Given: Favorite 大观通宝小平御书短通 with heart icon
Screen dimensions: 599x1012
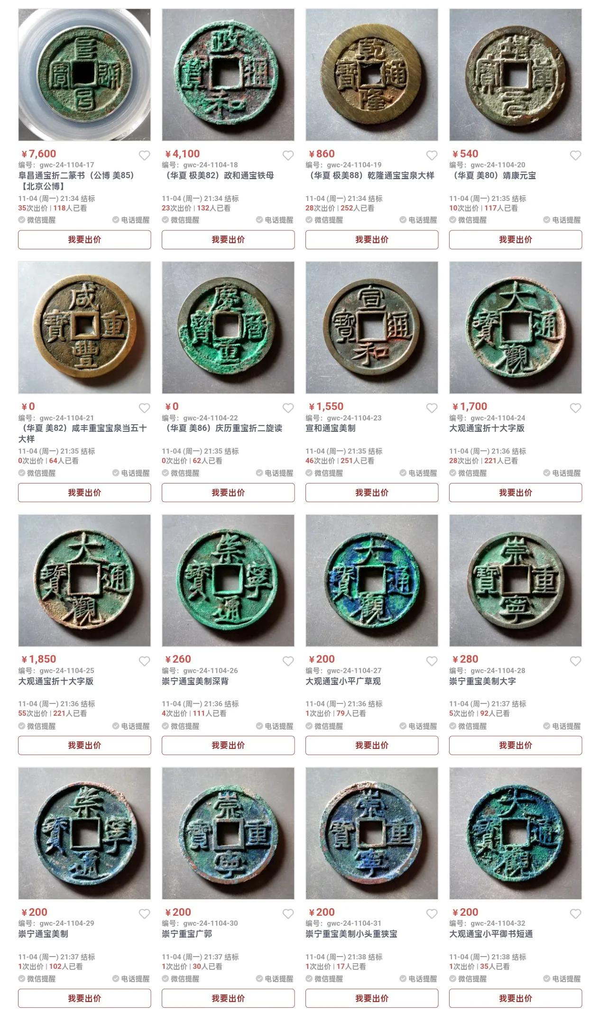Looking at the screenshot, I should point(576,913).
